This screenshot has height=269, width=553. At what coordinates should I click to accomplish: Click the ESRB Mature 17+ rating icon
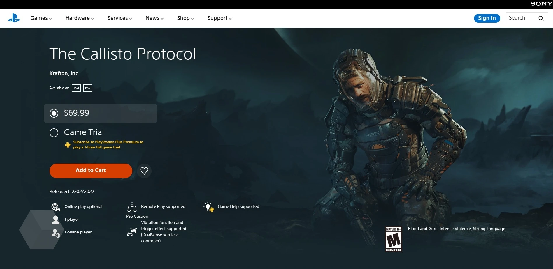[393, 239]
